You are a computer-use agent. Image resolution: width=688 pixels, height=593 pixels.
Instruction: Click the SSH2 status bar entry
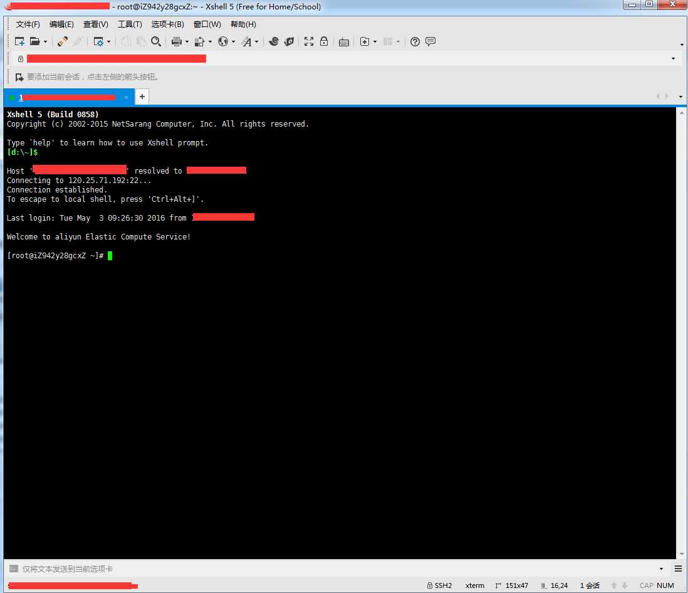click(440, 585)
